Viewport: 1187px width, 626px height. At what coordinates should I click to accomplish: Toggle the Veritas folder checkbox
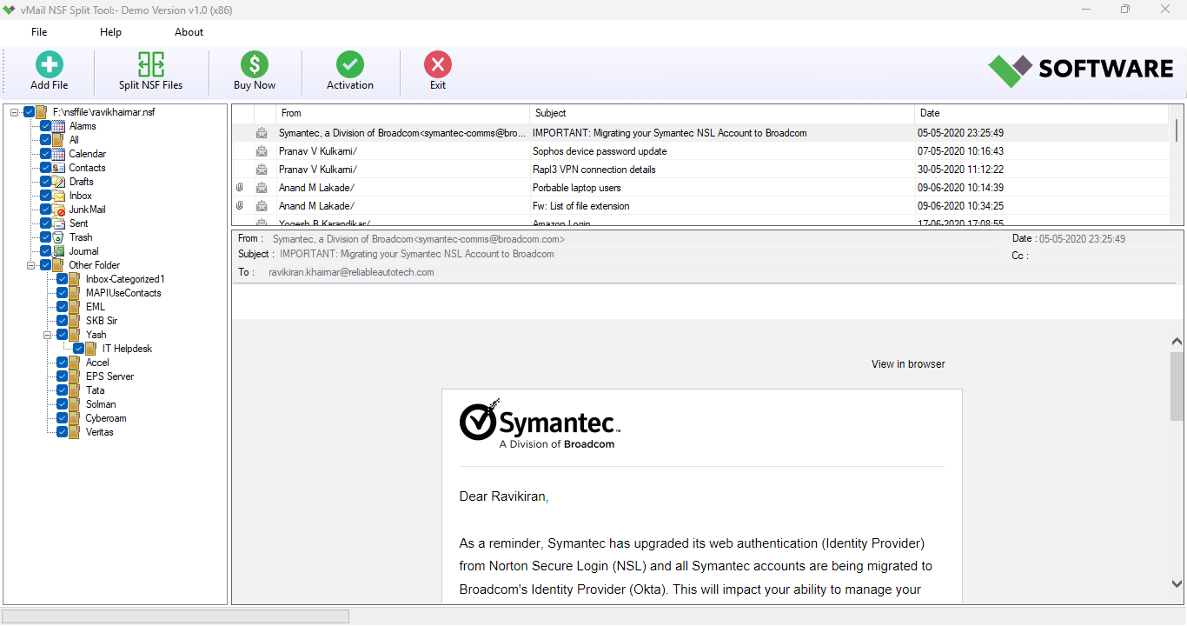coord(63,432)
